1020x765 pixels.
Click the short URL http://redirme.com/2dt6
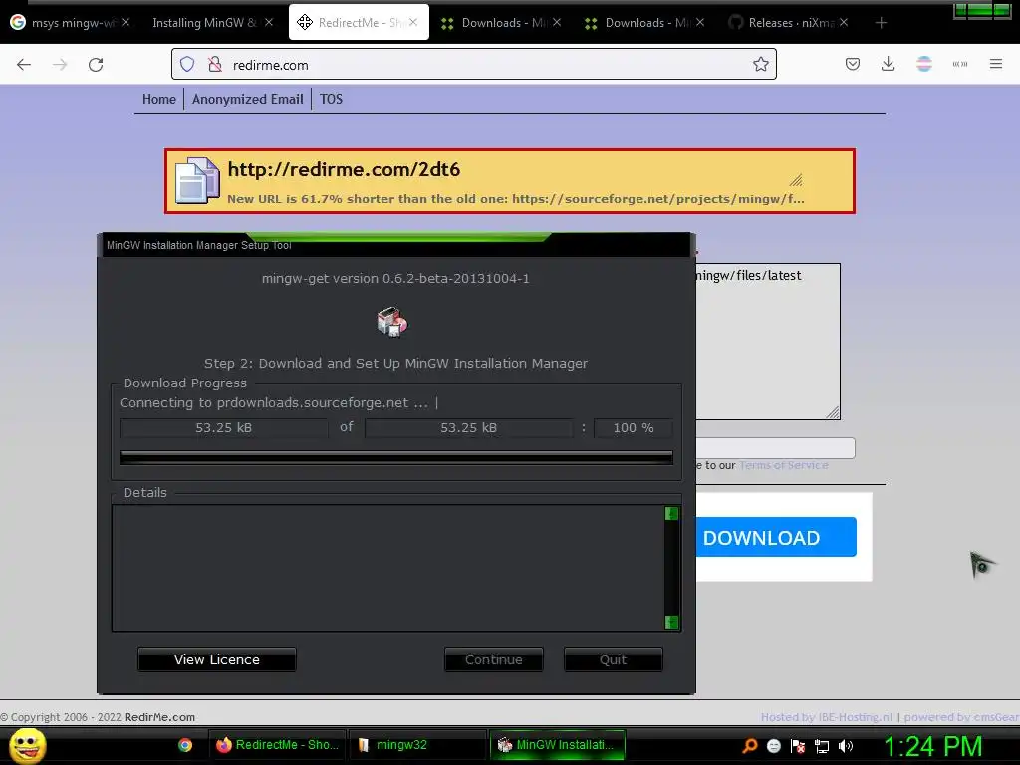click(x=344, y=169)
